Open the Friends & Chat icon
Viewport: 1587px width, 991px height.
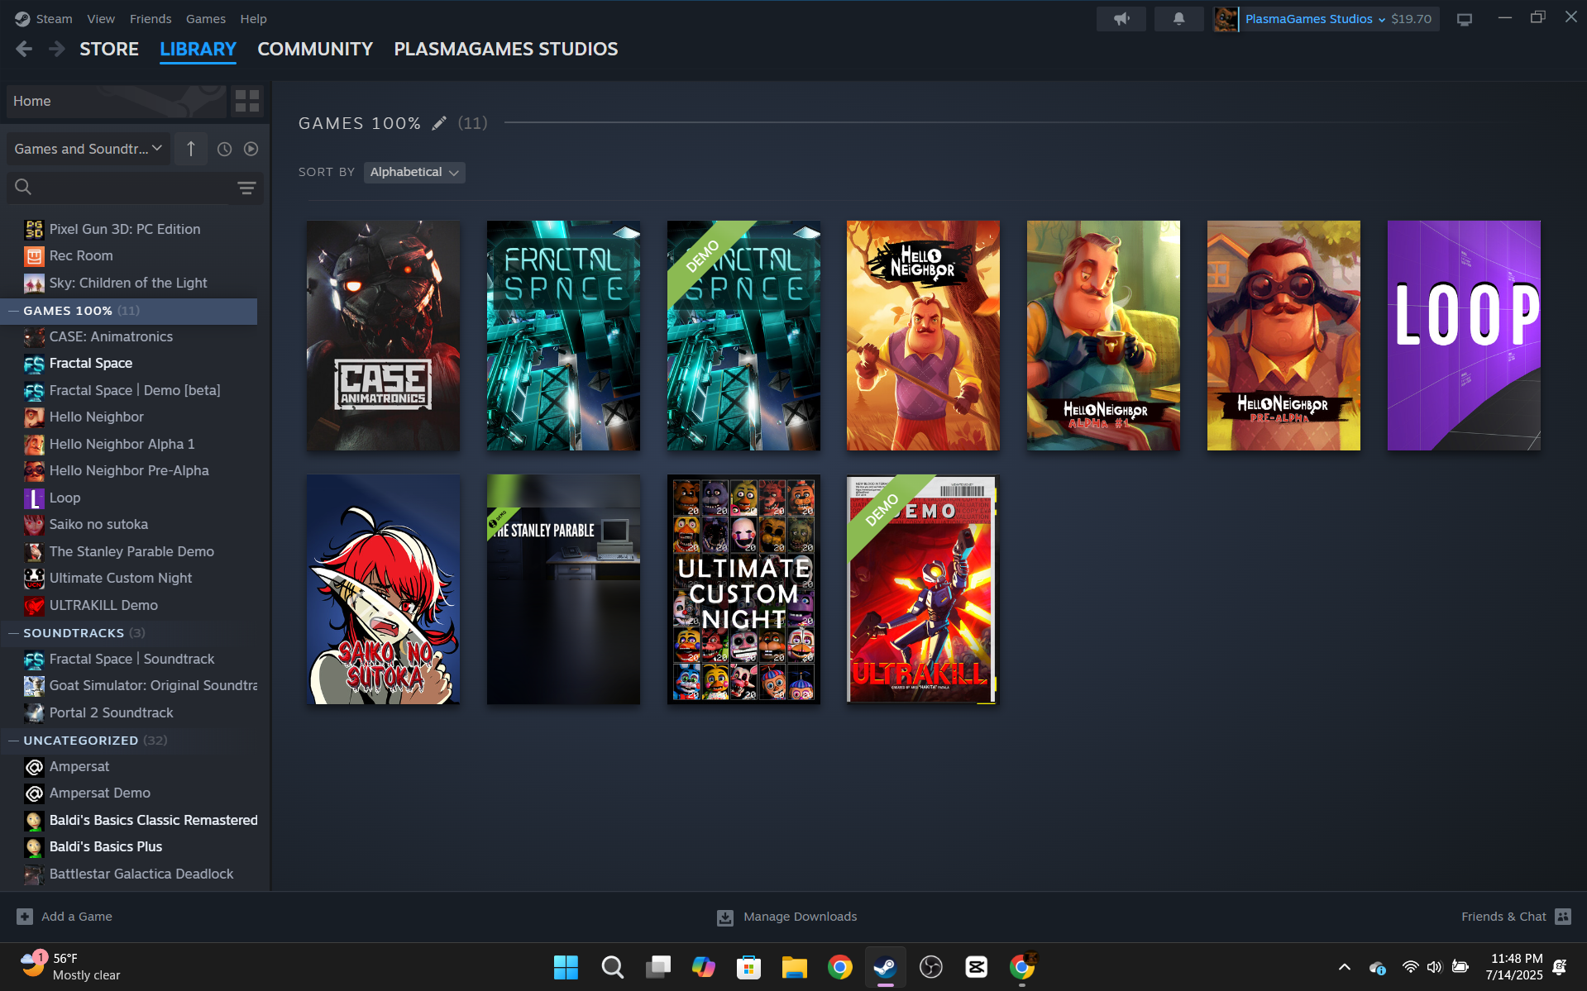click(x=1563, y=917)
